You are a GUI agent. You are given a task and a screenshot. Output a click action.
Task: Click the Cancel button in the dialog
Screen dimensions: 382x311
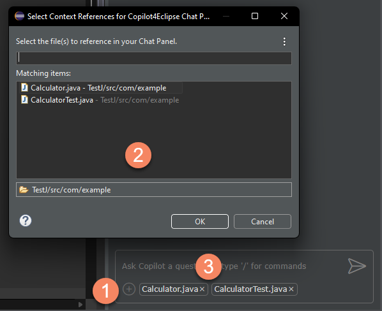click(x=263, y=221)
